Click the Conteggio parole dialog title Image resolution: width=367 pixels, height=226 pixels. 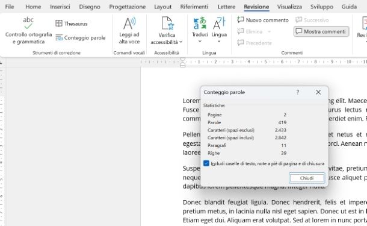[x=224, y=92]
